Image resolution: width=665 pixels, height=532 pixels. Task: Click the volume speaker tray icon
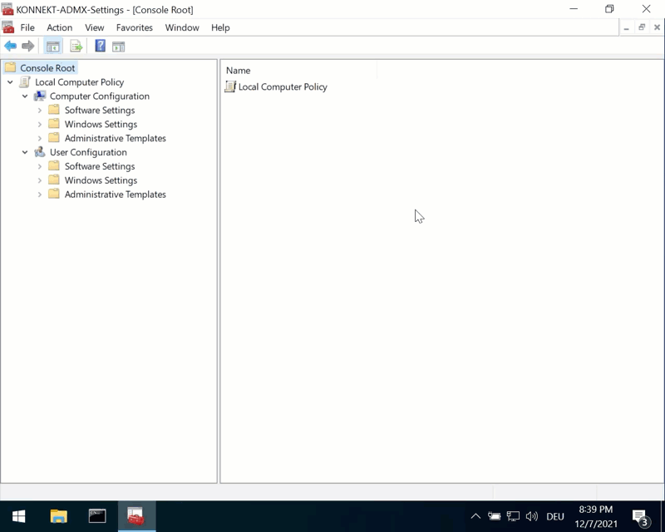(x=531, y=516)
